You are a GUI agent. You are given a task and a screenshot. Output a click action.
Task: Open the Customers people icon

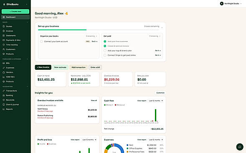click(x=4, y=49)
